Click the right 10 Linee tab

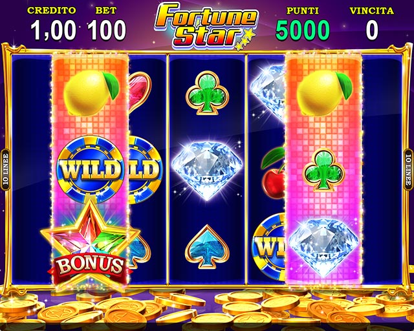[408, 169]
